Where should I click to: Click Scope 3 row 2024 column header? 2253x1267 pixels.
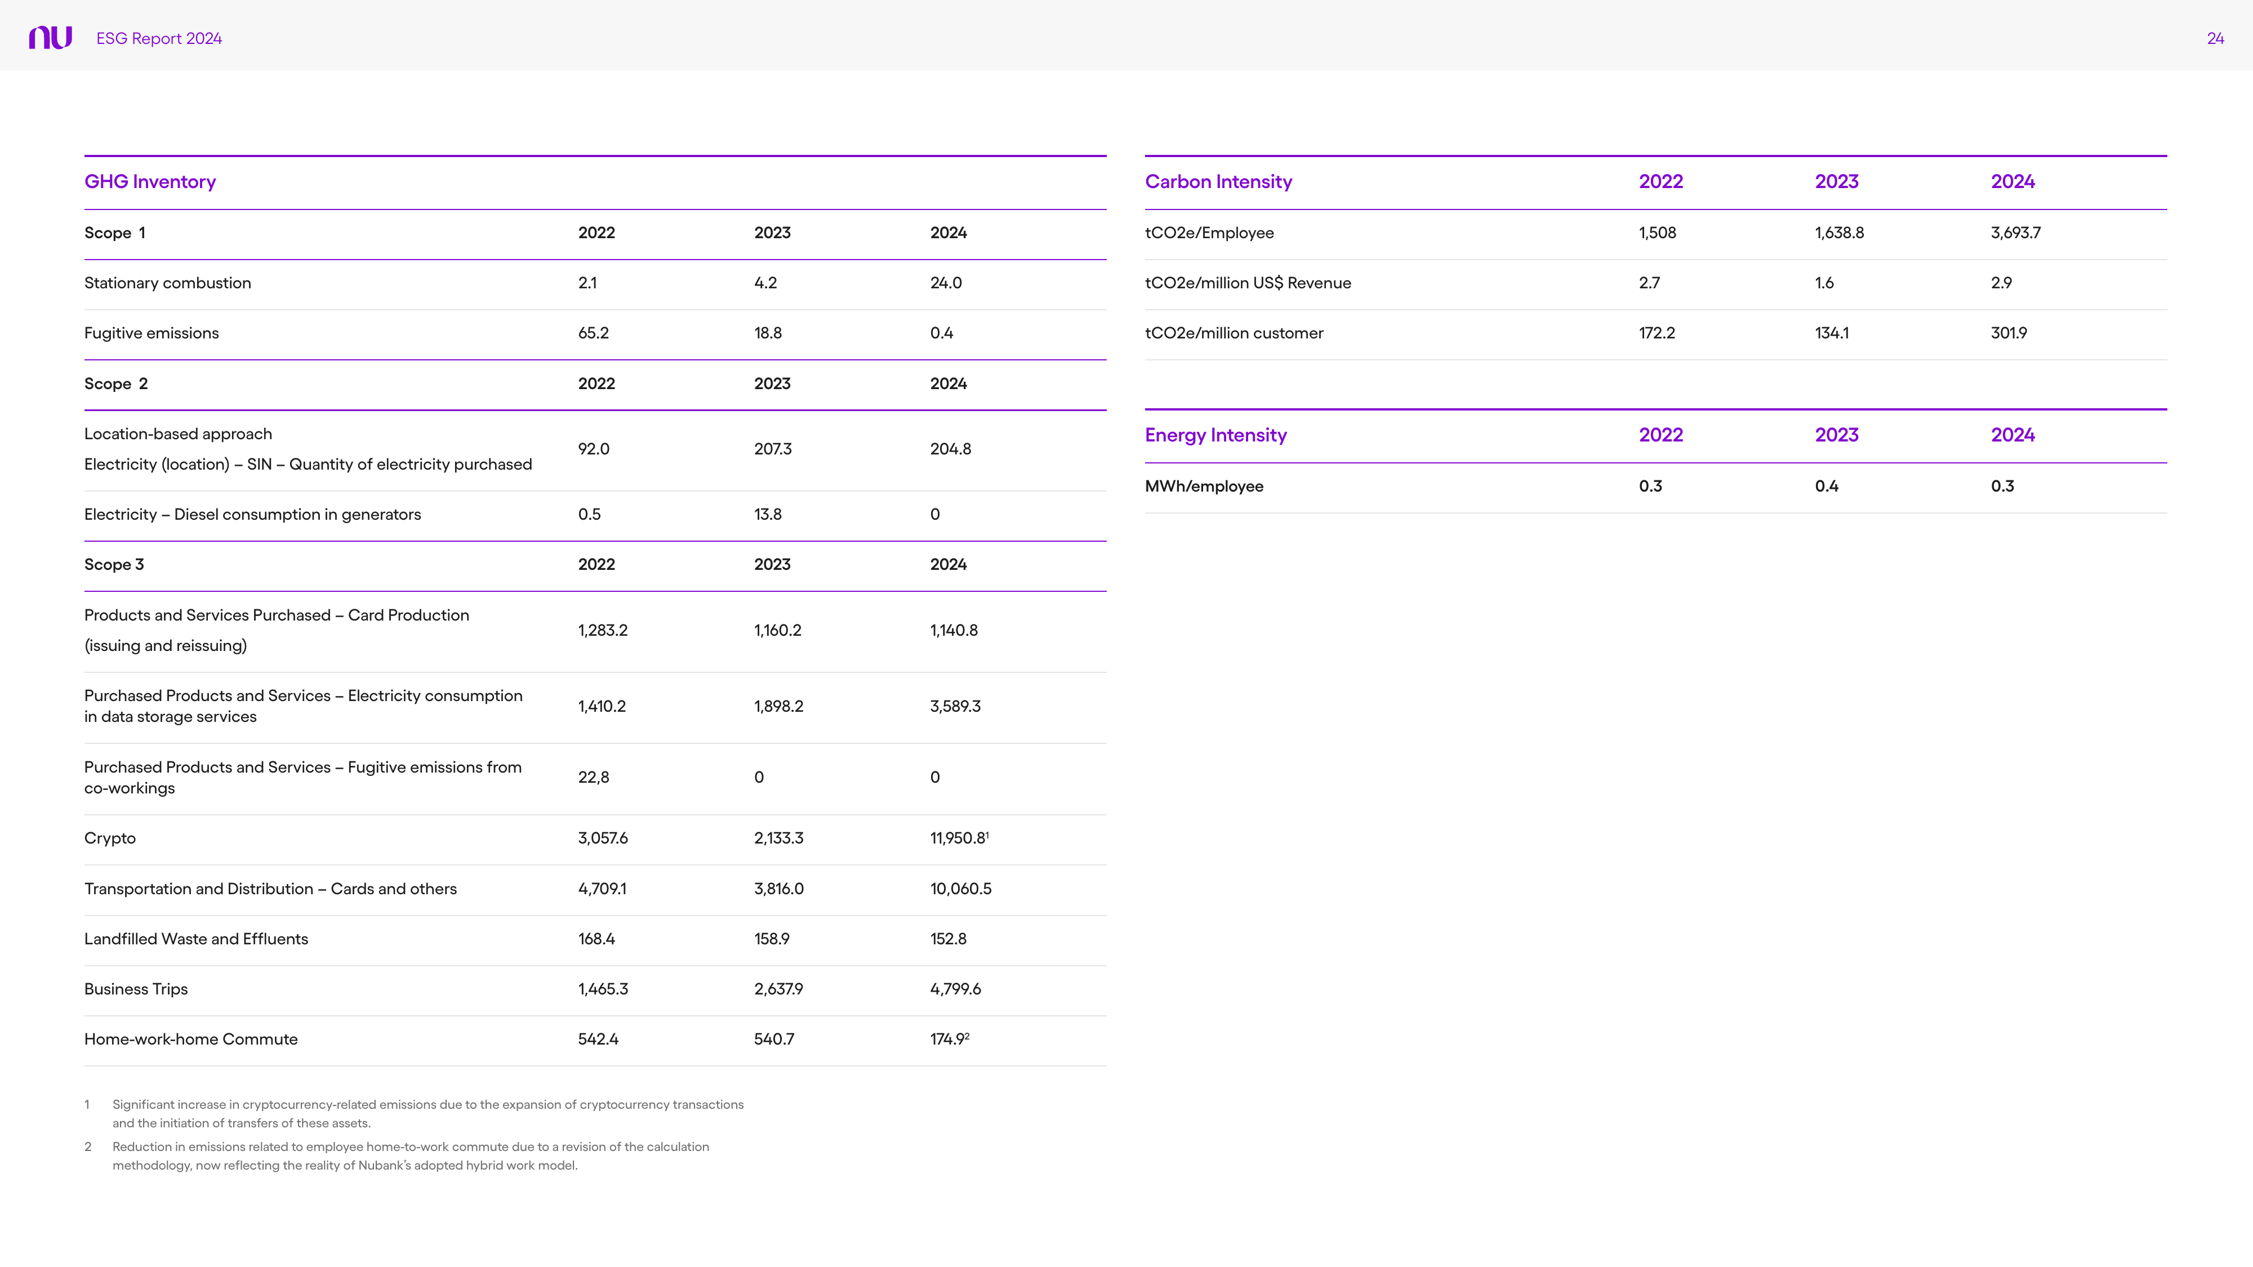[x=948, y=565]
